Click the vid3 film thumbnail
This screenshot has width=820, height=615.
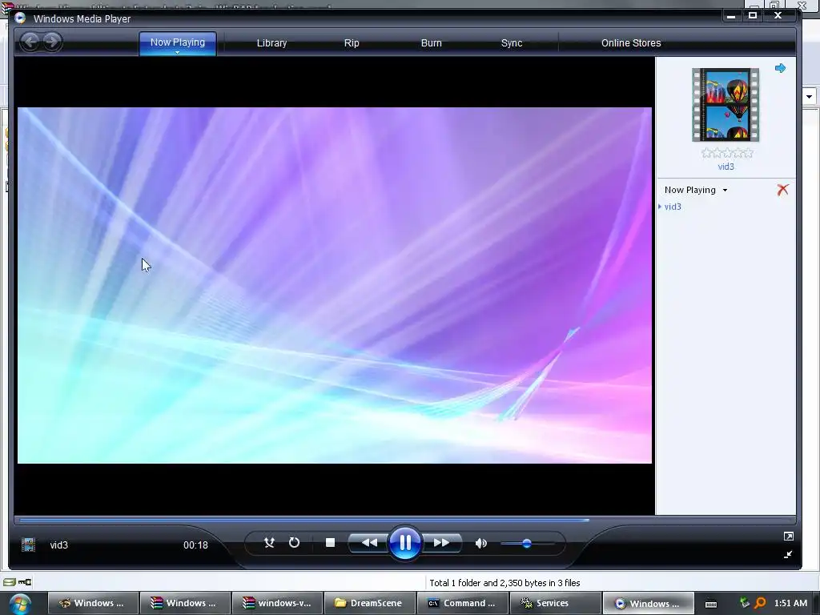coord(726,105)
